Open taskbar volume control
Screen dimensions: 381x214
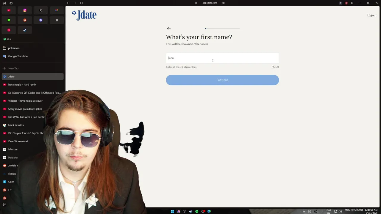click(x=340, y=212)
